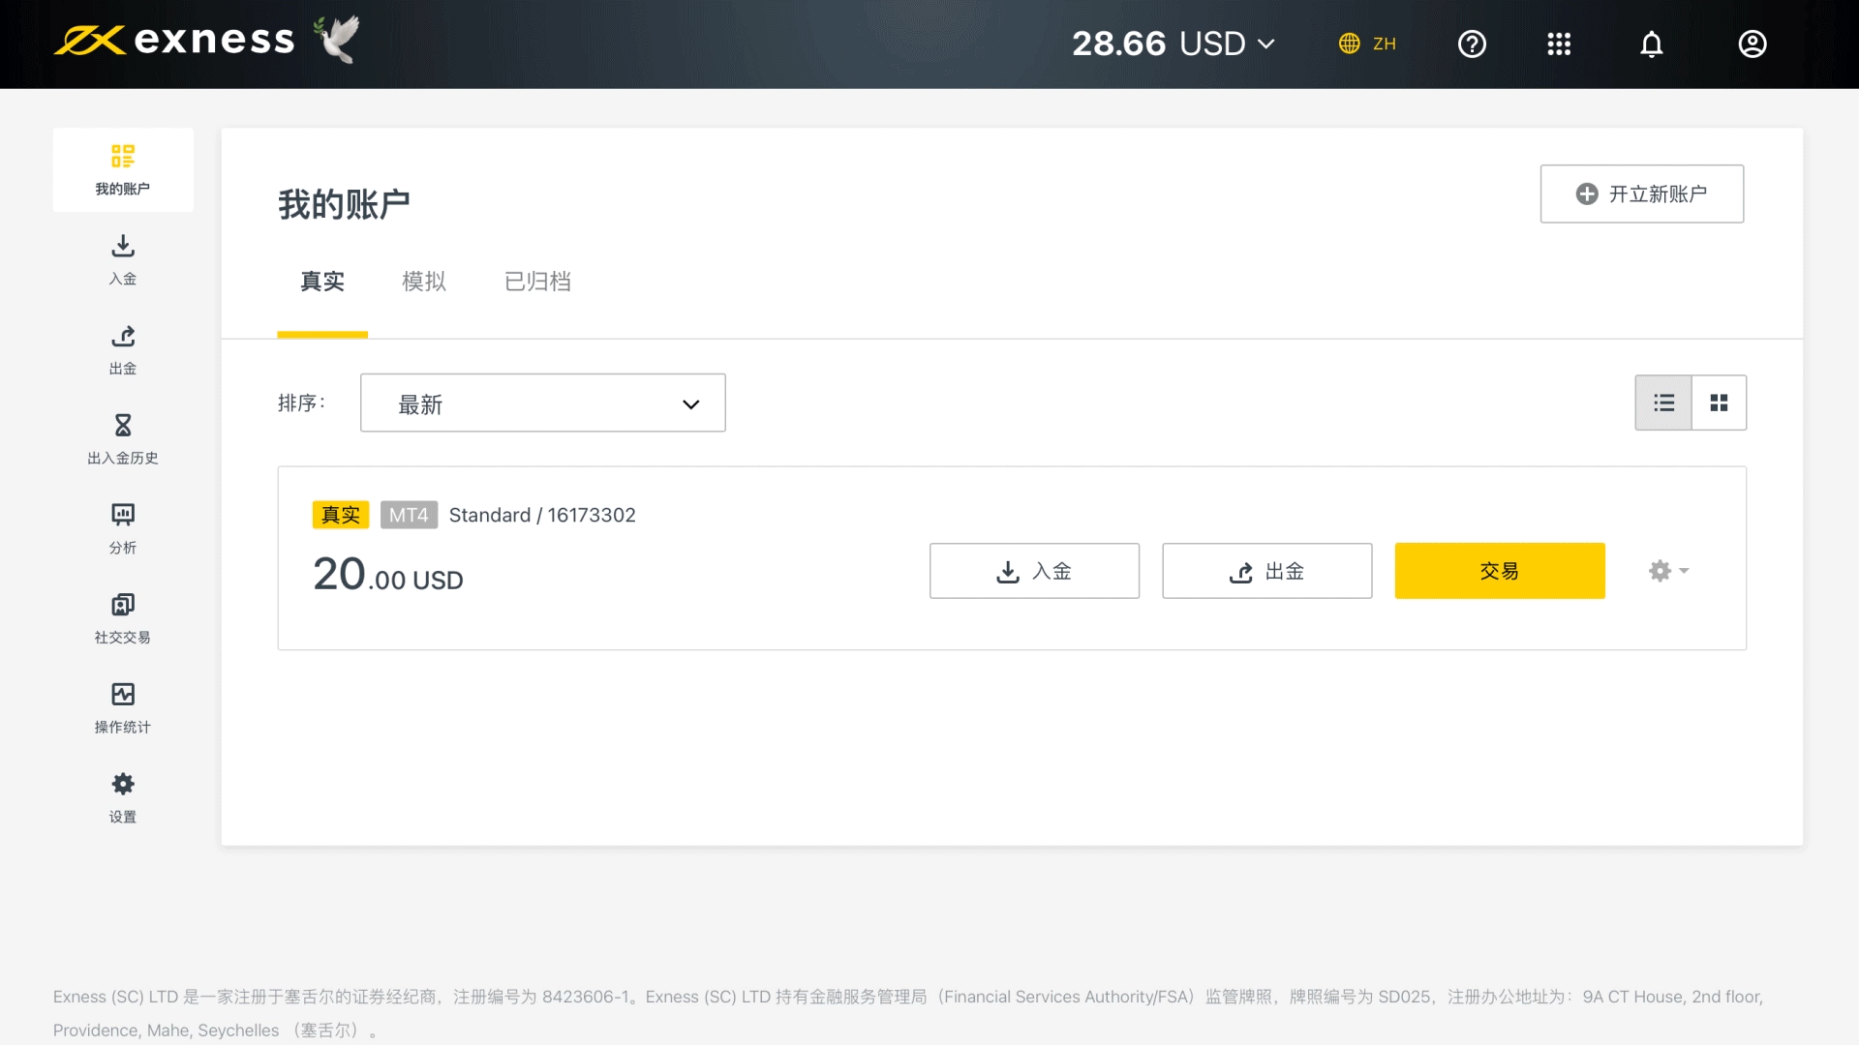Switch to list view layout
Image resolution: width=1859 pixels, height=1045 pixels.
click(1663, 403)
